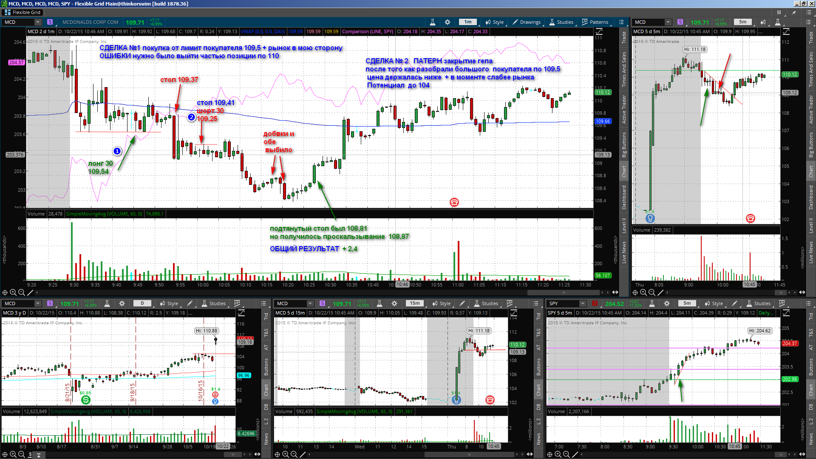
Task: Toggle the price scale icon beside main chart header
Action: (x=599, y=31)
